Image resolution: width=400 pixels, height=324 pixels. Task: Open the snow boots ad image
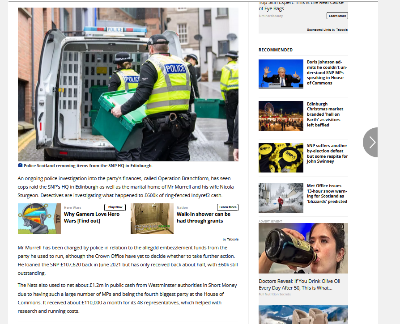coord(303,314)
